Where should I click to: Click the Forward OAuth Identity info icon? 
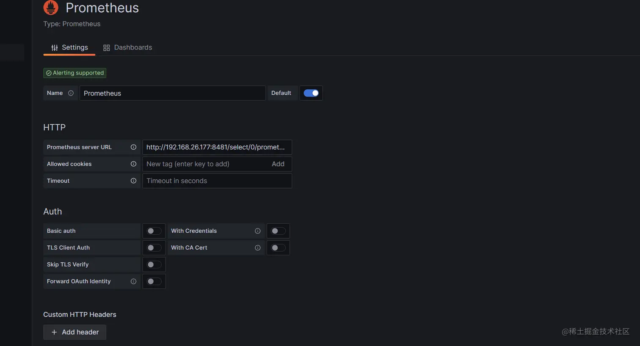click(133, 281)
